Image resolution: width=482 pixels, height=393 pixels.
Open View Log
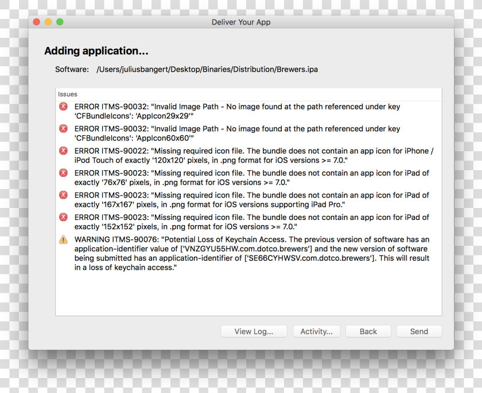click(x=254, y=331)
